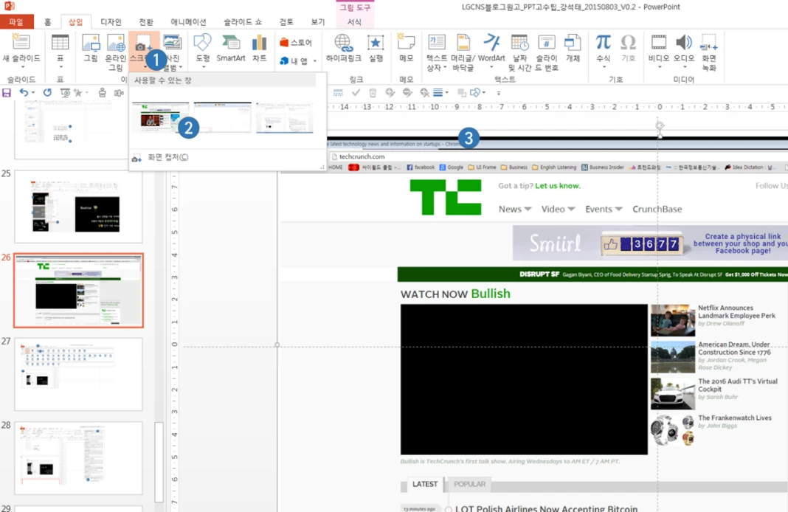This screenshot has height=512, width=788.
Task: Switch to the 보기 view tab
Action: pos(317,21)
